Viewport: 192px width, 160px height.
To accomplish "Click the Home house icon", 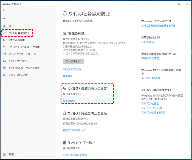I will coord(4,26).
